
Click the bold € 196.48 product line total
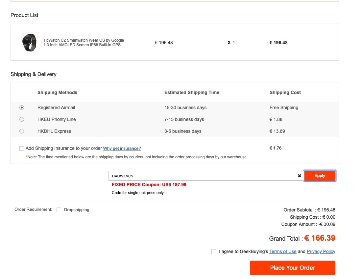pyautogui.click(x=278, y=43)
